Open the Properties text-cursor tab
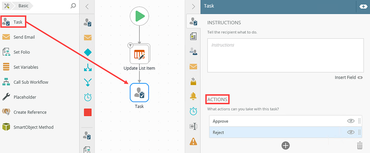This screenshot has height=153, width=370. (194, 127)
